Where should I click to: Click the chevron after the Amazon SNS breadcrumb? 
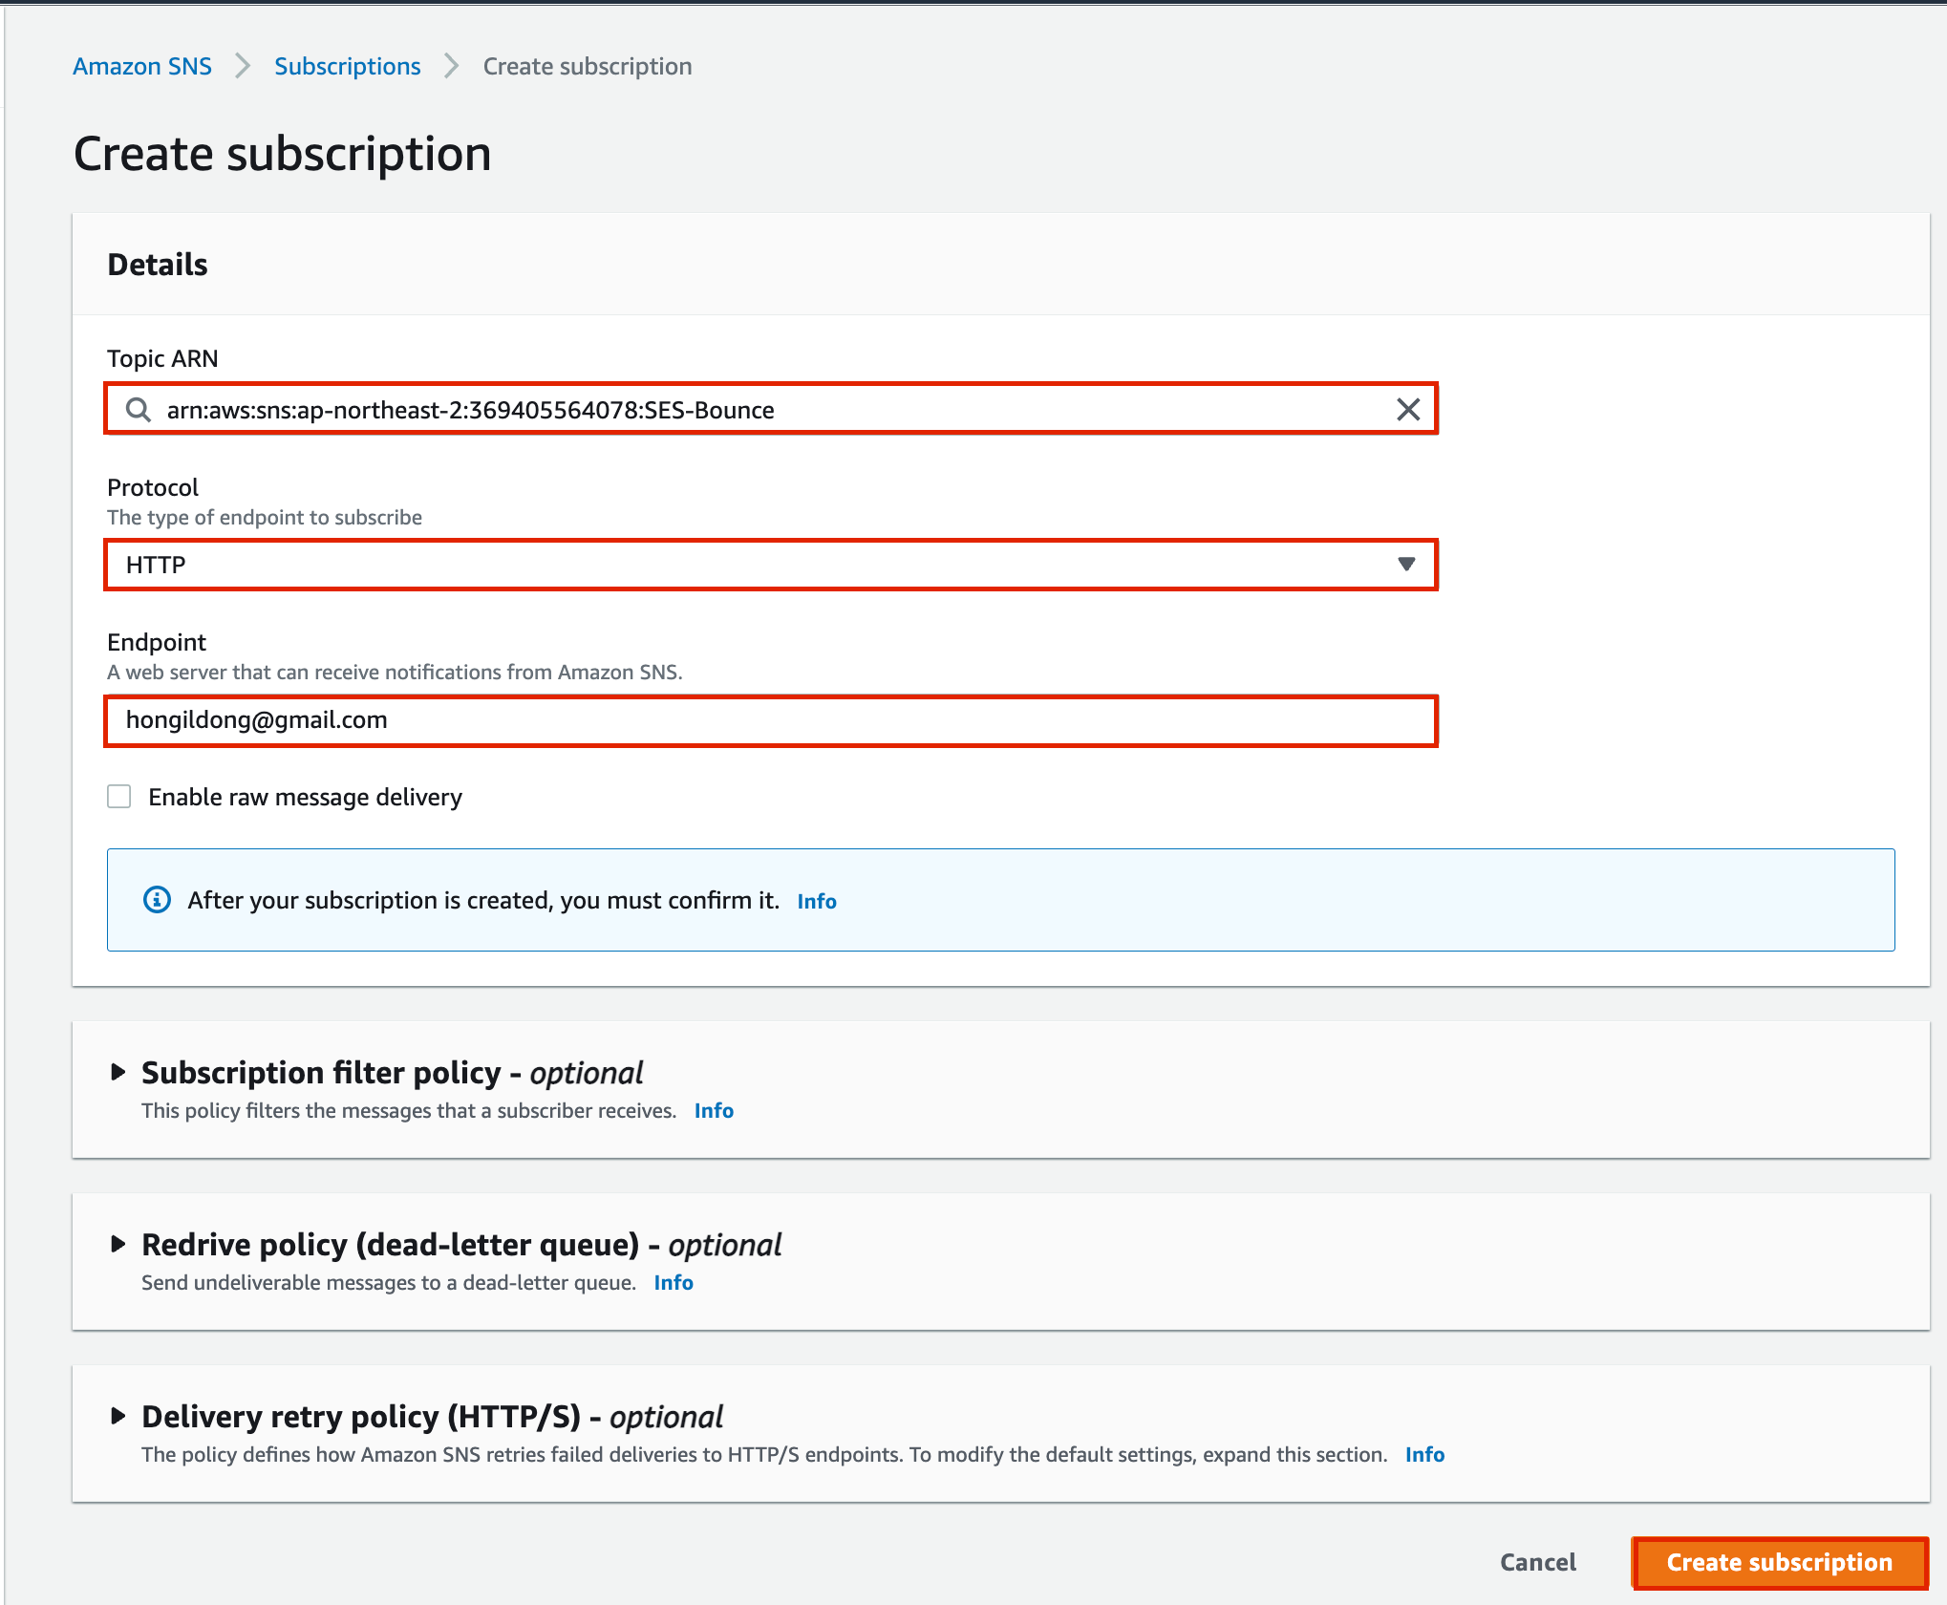point(243,66)
